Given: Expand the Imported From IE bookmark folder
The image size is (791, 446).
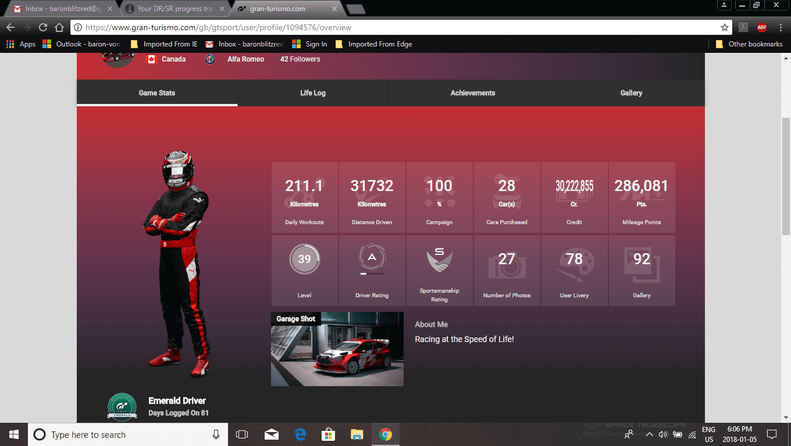Looking at the screenshot, I should click(164, 44).
